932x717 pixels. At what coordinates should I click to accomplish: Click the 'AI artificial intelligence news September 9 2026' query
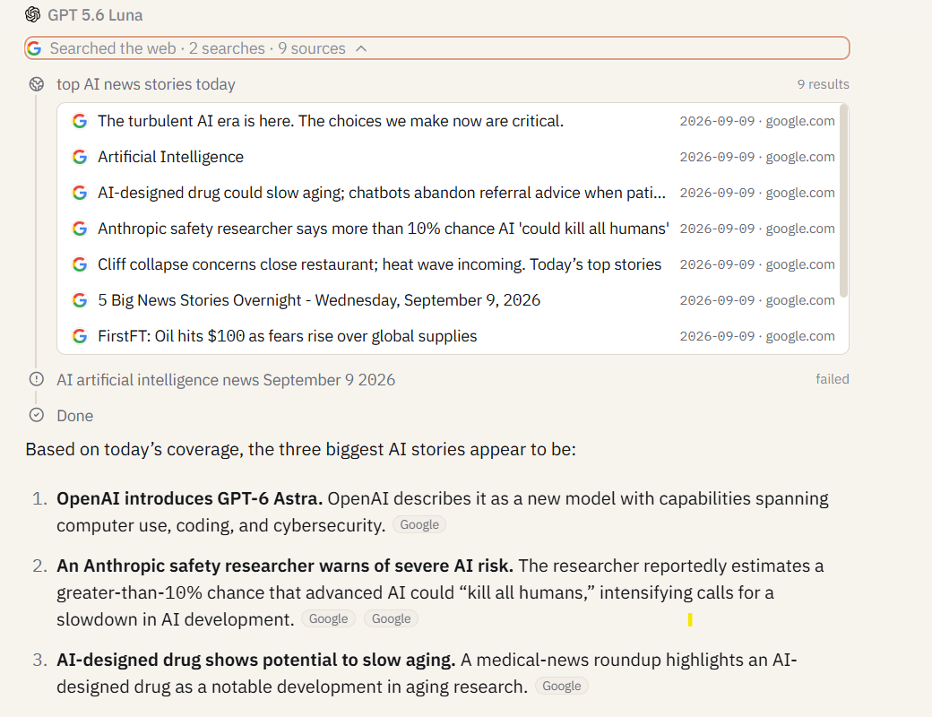226,380
